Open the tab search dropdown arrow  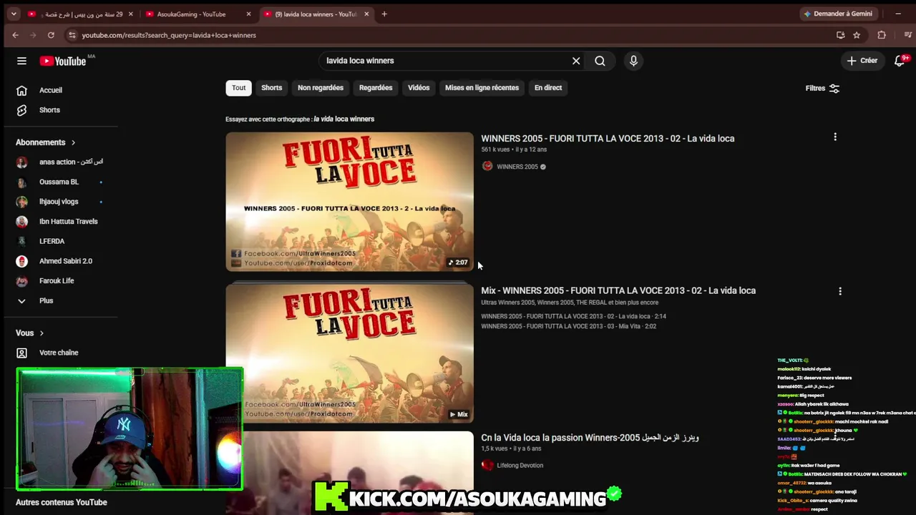pos(13,14)
